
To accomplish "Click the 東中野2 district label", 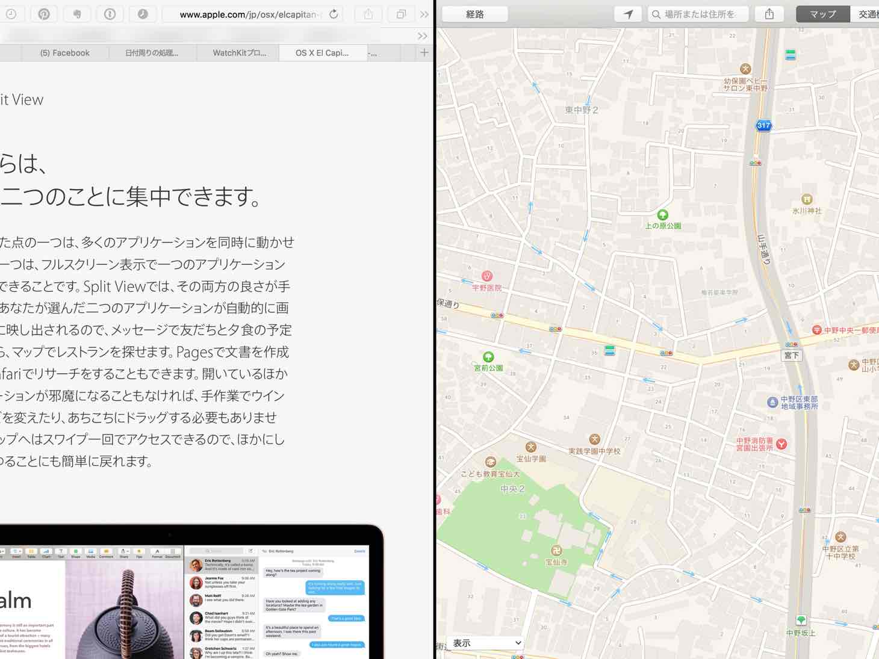I will point(582,110).
